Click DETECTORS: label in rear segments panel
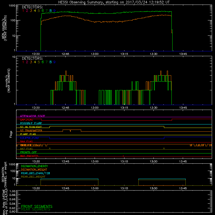Viewport: 215px width, 215px height. click(x=33, y=58)
